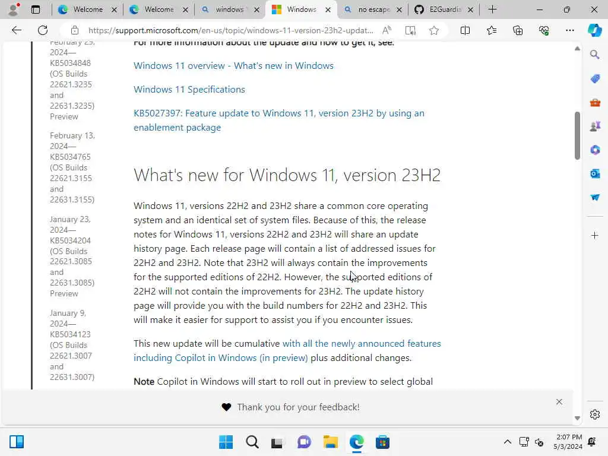Click scrollbar down arrow
Image resolution: width=608 pixels, height=456 pixels.
(577, 418)
